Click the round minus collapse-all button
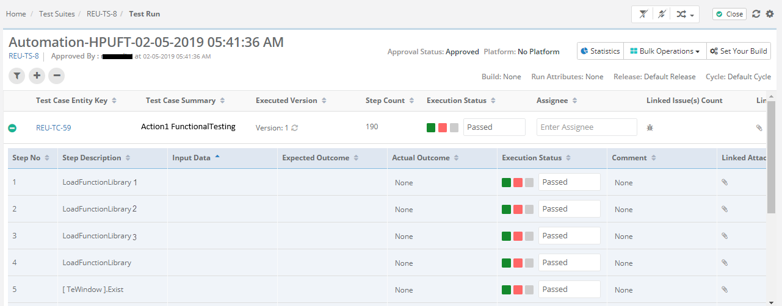Image resolution: width=782 pixels, height=306 pixels. tap(56, 76)
